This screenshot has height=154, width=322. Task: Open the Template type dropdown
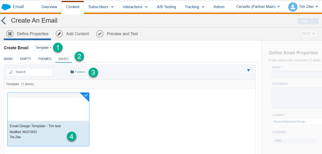click(x=43, y=48)
